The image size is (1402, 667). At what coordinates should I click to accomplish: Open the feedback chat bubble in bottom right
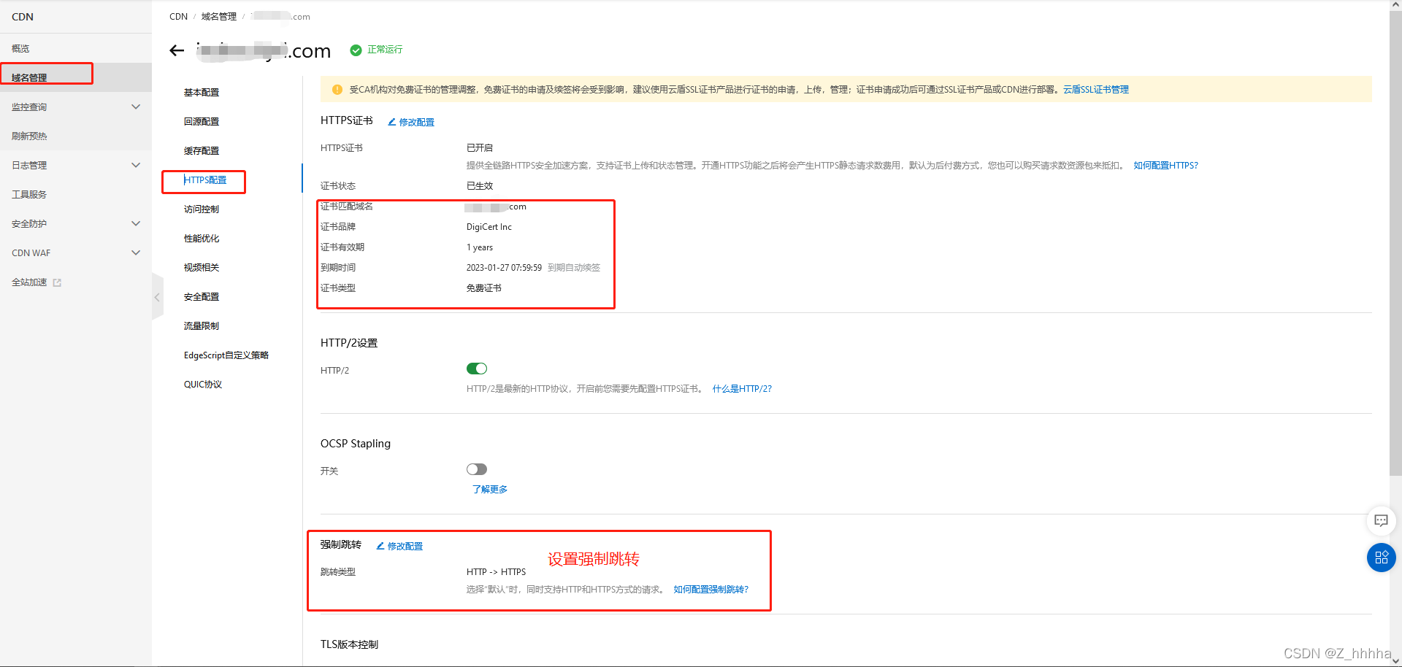(1381, 520)
